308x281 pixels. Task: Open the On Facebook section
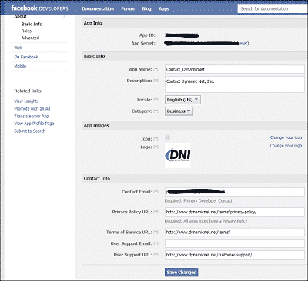click(x=26, y=57)
